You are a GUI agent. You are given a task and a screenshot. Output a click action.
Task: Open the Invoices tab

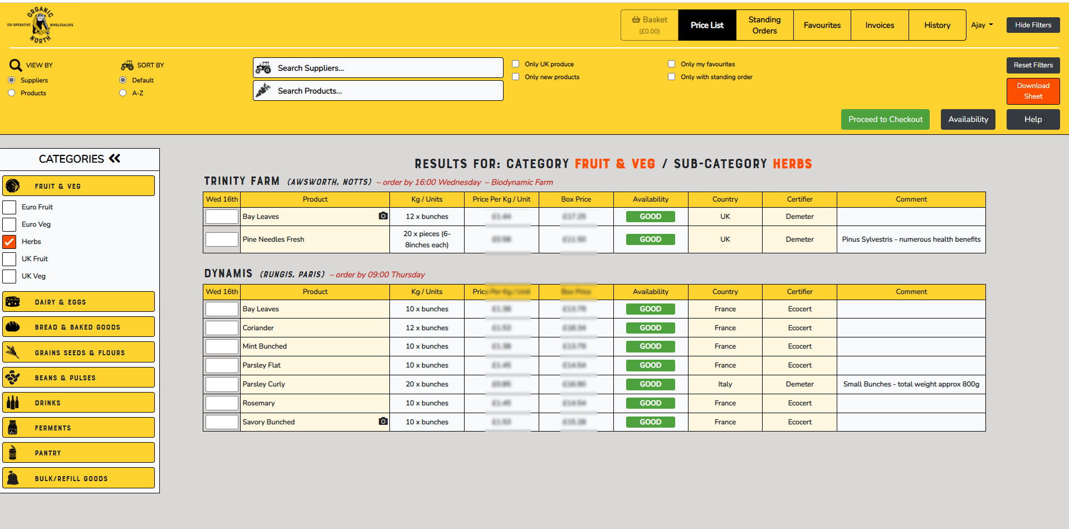880,25
